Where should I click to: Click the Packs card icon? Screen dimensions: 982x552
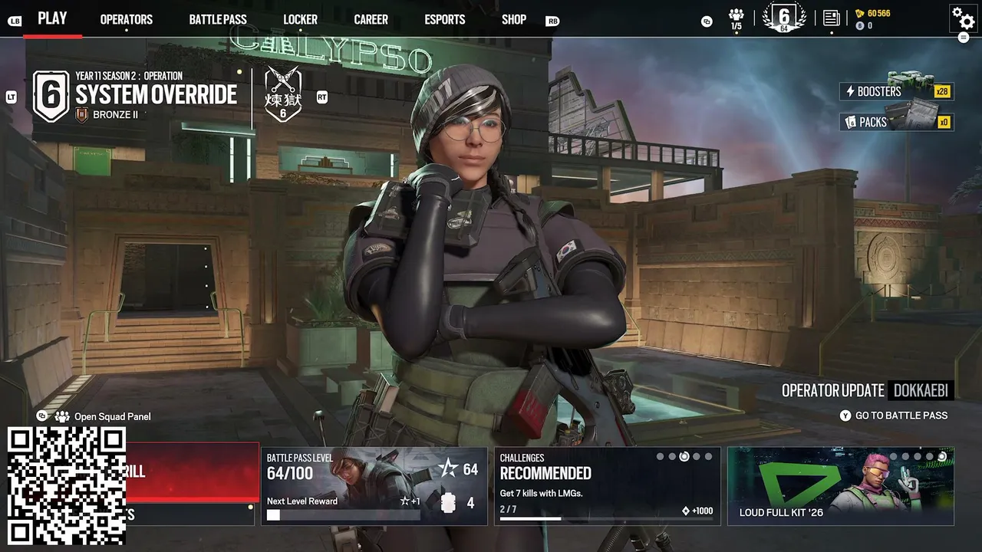pyautogui.click(x=850, y=122)
